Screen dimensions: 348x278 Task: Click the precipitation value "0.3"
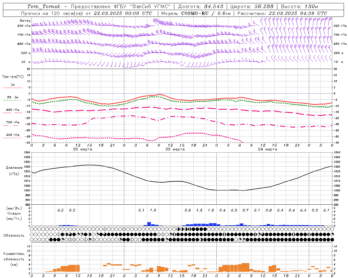pos(234,210)
